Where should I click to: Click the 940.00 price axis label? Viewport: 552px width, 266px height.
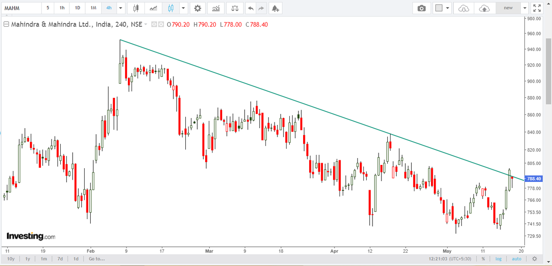pos(534,49)
